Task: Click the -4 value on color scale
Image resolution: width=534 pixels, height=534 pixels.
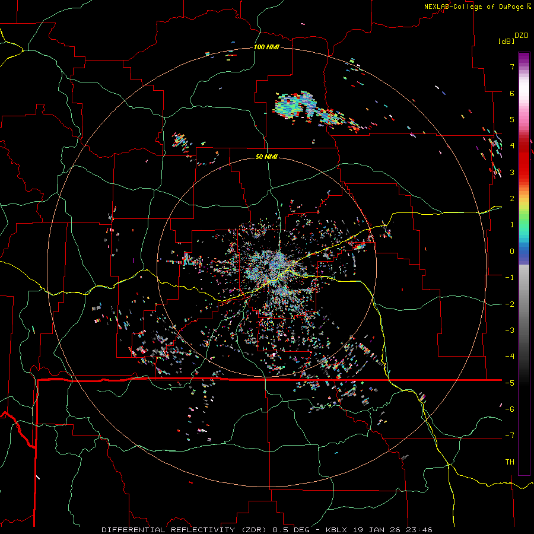Action: coord(510,357)
